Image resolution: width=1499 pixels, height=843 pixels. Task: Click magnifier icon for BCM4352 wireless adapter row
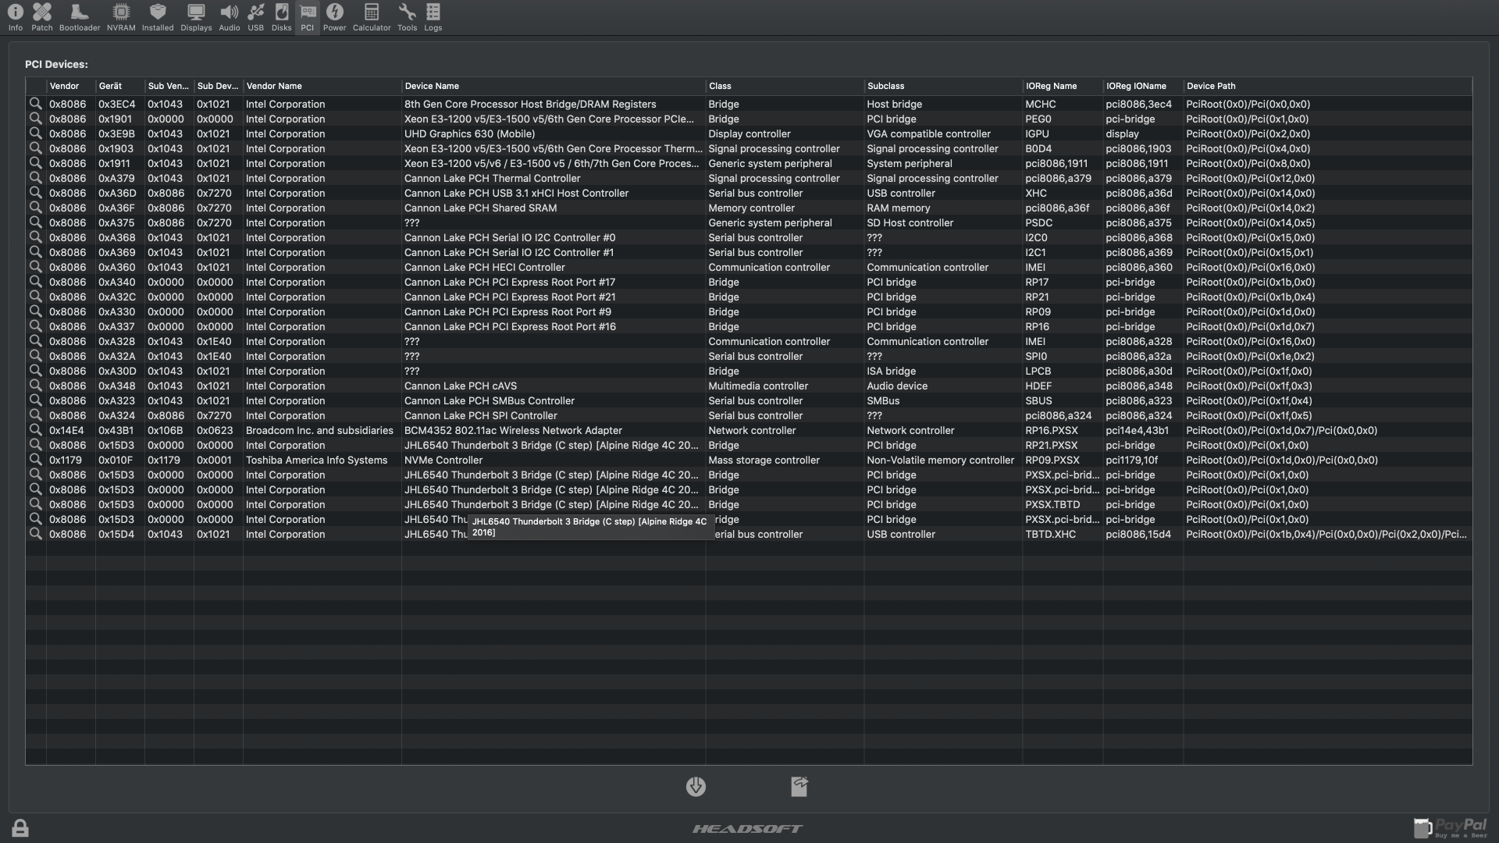[x=36, y=430]
